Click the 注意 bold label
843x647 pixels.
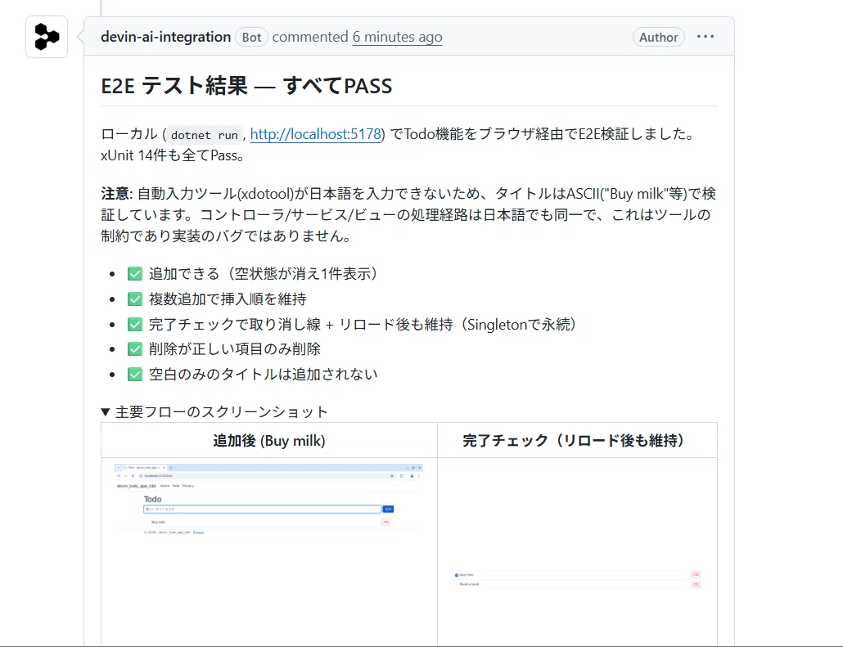point(115,194)
